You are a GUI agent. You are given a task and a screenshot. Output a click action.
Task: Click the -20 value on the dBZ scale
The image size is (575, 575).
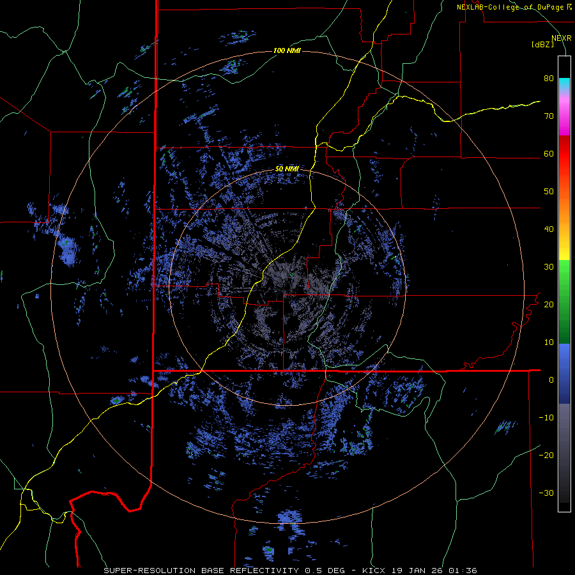coord(546,455)
